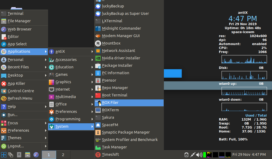Click the Midnight Commander icon

coord(98,29)
